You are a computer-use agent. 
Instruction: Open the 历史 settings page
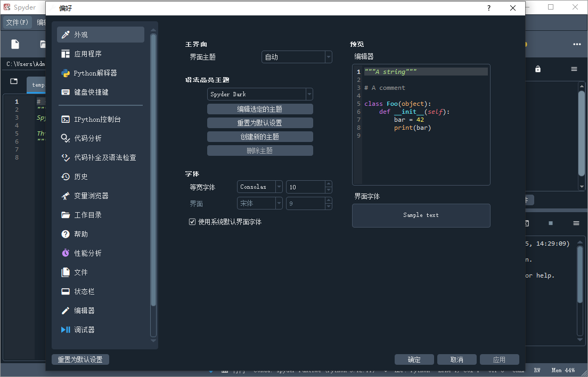point(101,177)
